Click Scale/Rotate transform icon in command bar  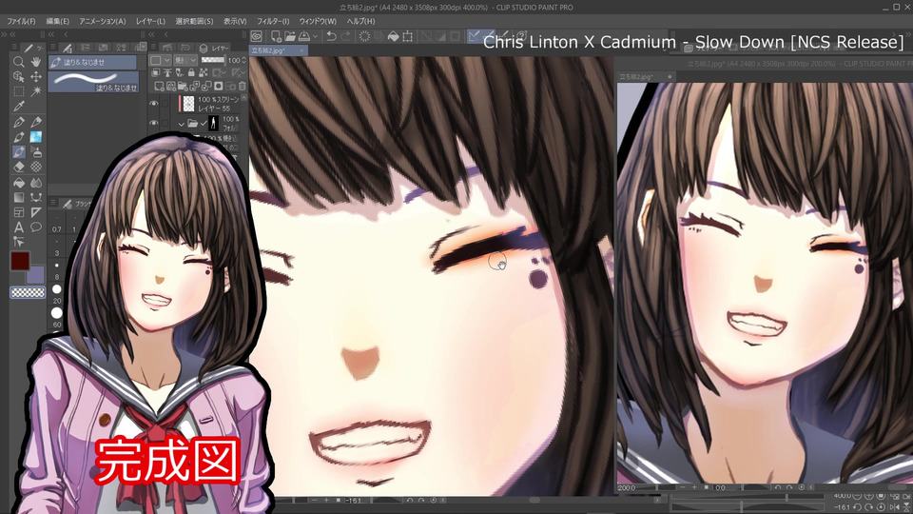408,36
